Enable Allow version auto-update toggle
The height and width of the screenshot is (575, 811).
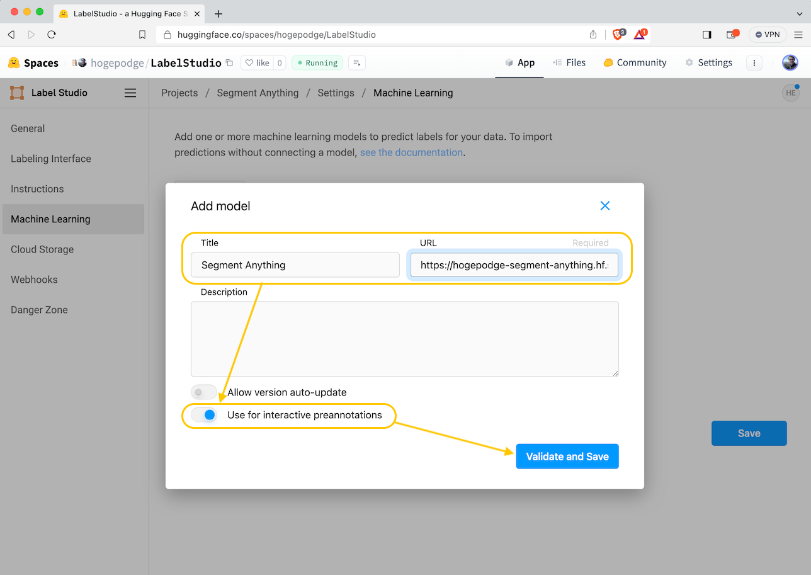pos(204,392)
